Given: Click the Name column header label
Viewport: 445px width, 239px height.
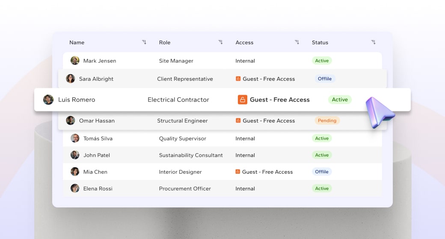Looking at the screenshot, I should tap(77, 43).
